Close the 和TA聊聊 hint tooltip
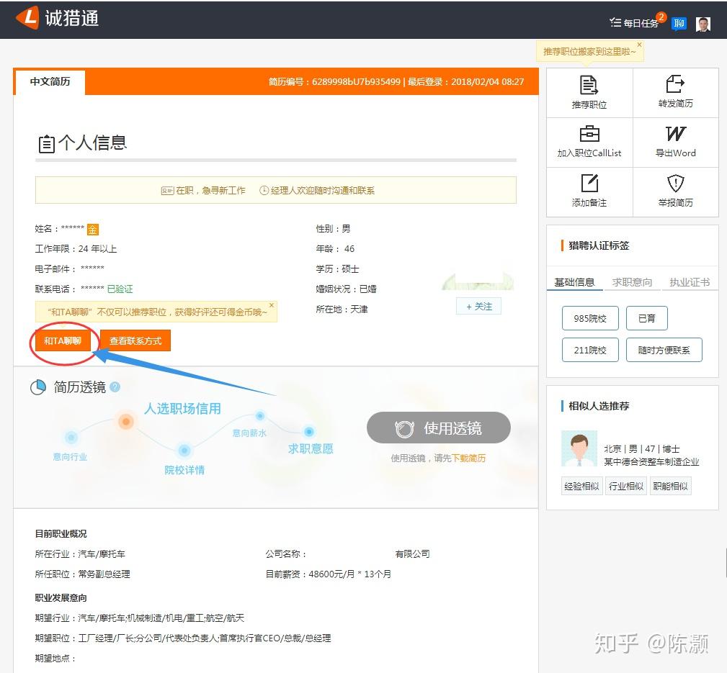 (272, 305)
